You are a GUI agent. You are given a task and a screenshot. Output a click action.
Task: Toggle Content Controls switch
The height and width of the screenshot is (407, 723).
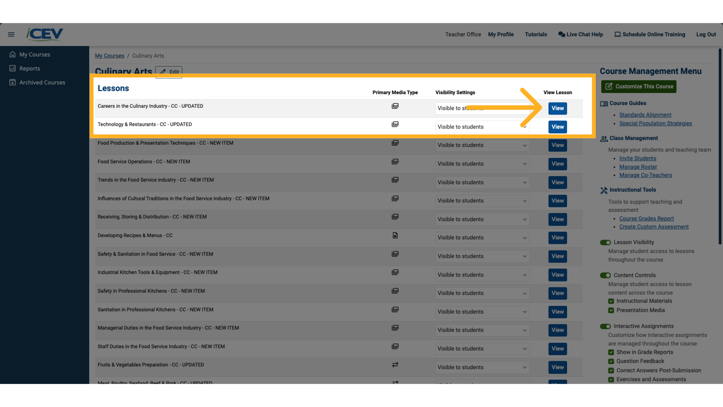pos(606,275)
